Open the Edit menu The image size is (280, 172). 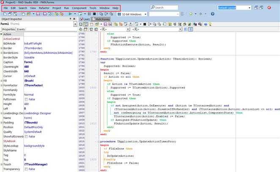(x=13, y=8)
